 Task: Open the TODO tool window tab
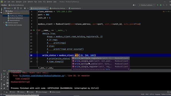13,92
